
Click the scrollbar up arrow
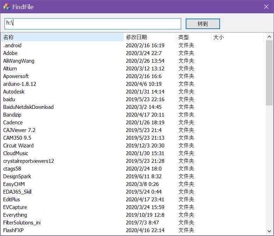coord(269,37)
